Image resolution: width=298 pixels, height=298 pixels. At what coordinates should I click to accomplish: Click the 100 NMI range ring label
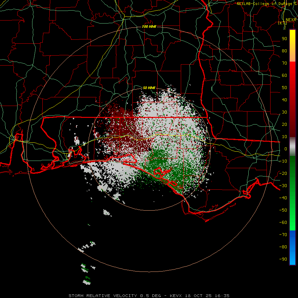point(149,26)
